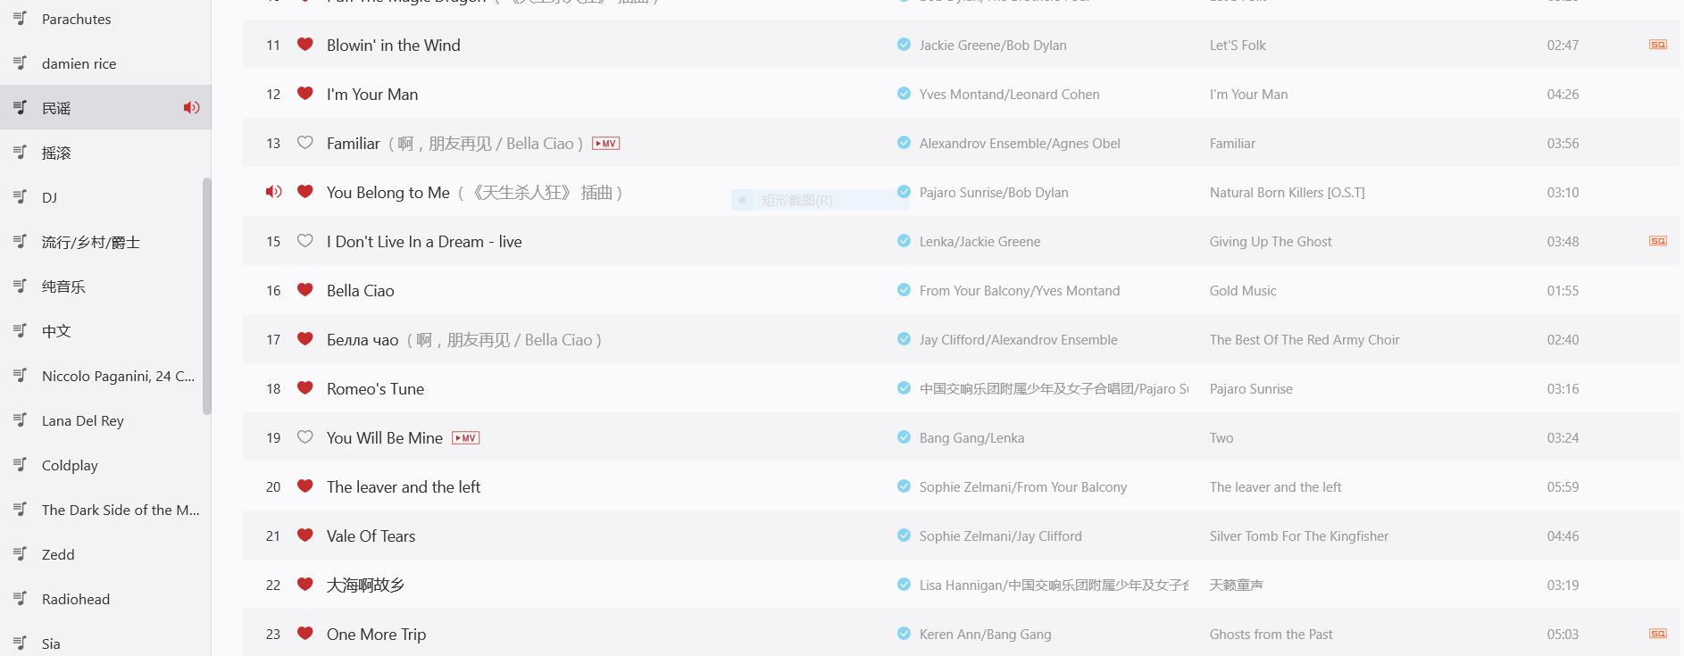Open artist Alexandrov Ensemble/Agnes Obel
1684x656 pixels.
click(x=1020, y=143)
